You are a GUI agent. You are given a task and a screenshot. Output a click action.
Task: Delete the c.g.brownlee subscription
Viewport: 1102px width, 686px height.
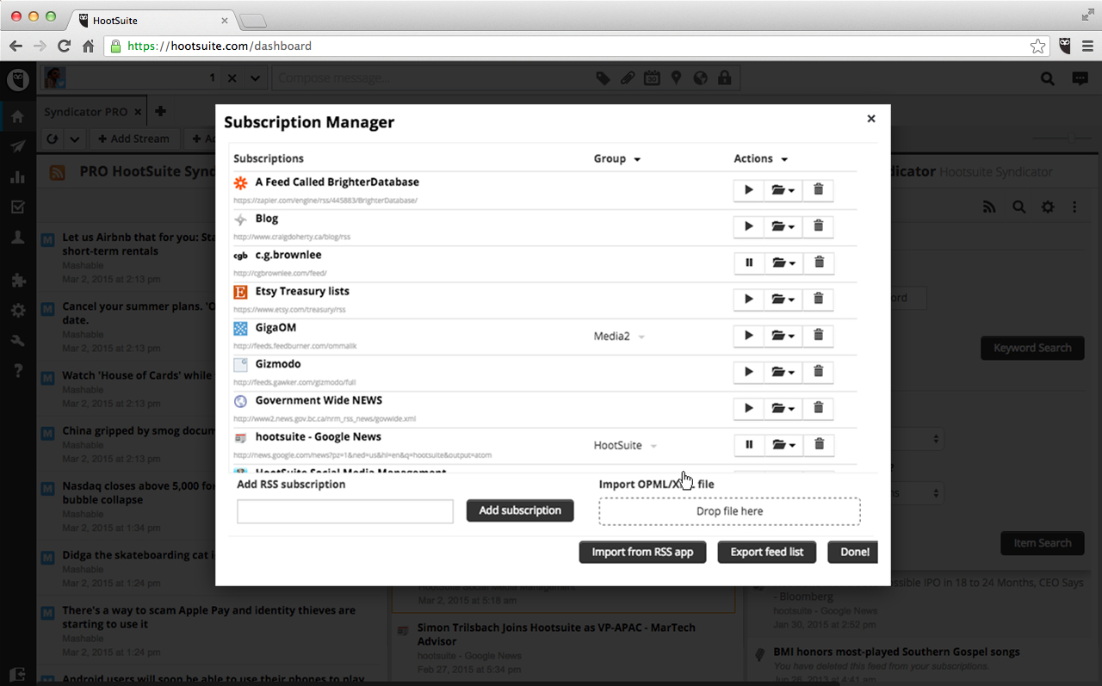click(x=818, y=263)
